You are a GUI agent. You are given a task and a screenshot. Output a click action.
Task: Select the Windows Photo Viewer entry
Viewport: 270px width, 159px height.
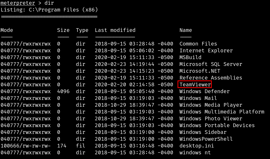tap(211, 118)
